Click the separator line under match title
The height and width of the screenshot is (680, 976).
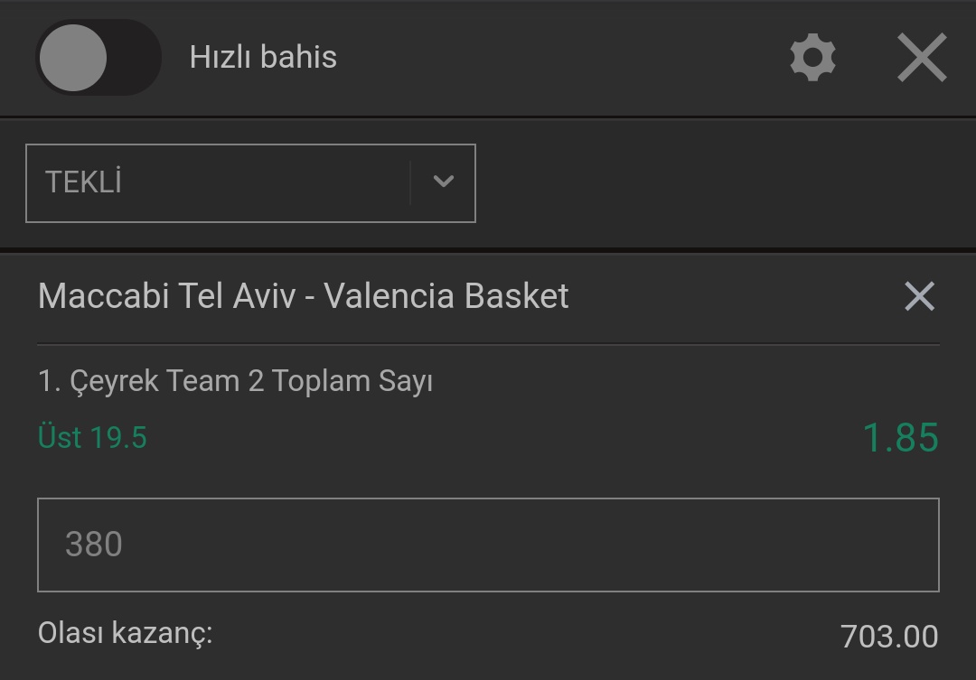pos(488,344)
